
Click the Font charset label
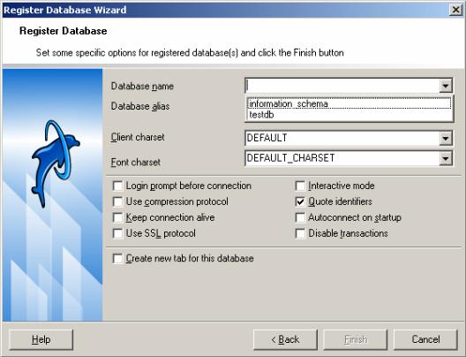coord(136,162)
